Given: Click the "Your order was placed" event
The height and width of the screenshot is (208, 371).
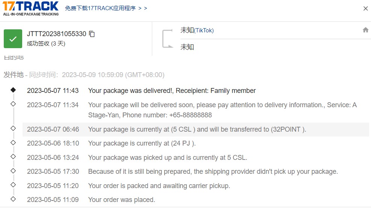Looking at the screenshot, I should (x=121, y=200).
